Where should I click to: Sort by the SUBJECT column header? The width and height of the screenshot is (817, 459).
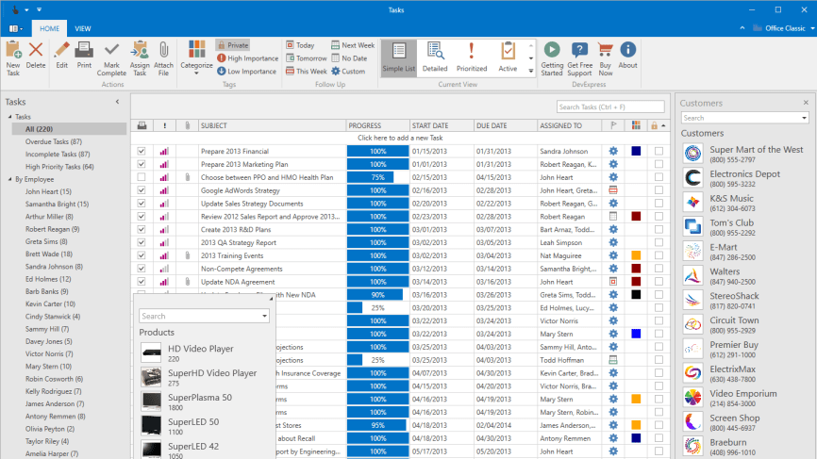[272, 125]
